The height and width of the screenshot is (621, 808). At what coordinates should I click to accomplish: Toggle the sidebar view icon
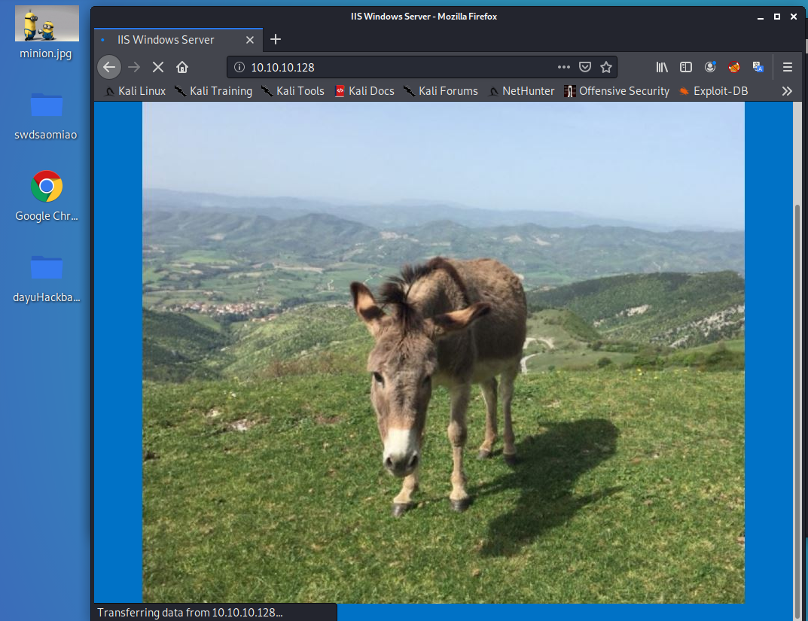(x=686, y=67)
